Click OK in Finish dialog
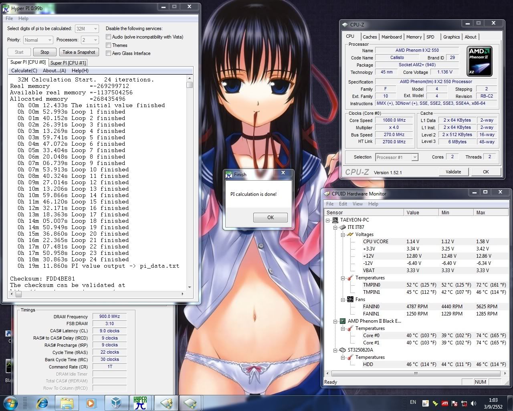 271,218
